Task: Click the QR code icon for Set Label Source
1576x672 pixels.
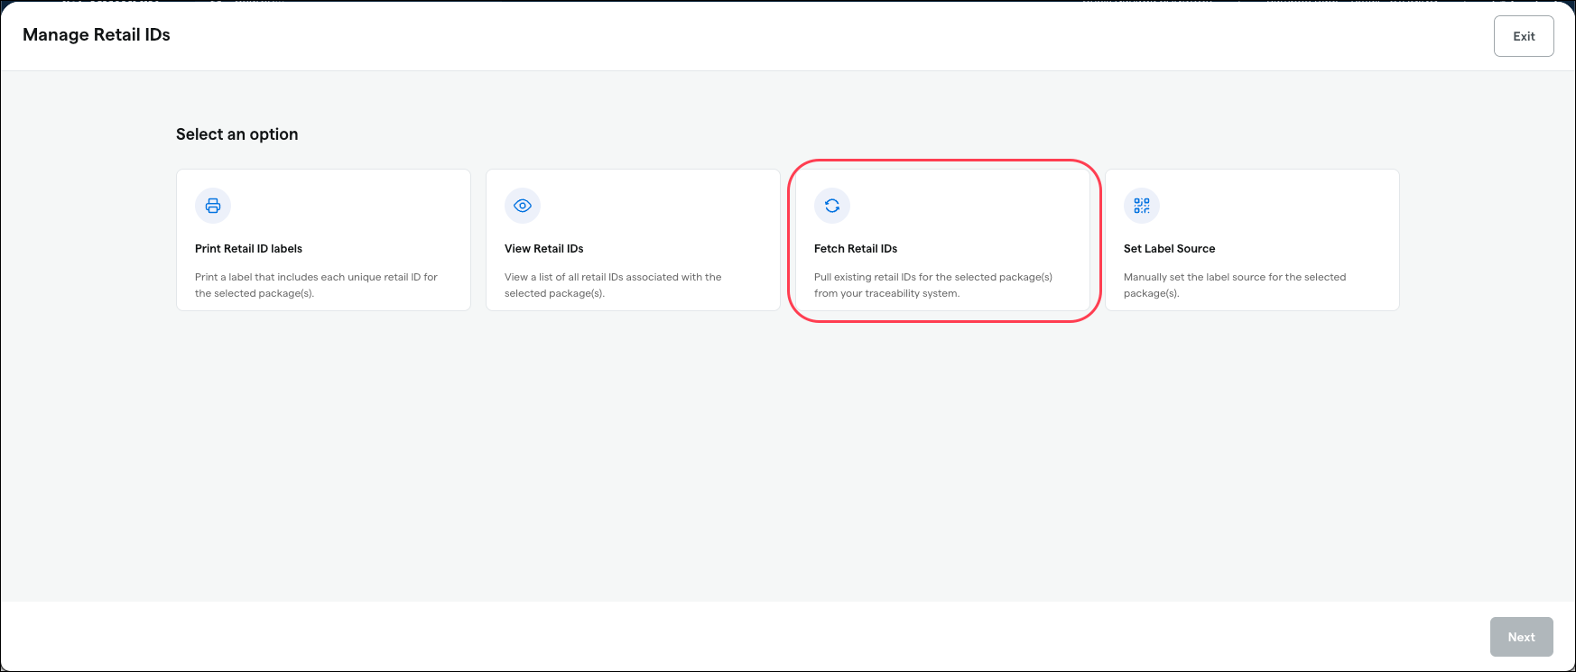Action: pos(1142,206)
